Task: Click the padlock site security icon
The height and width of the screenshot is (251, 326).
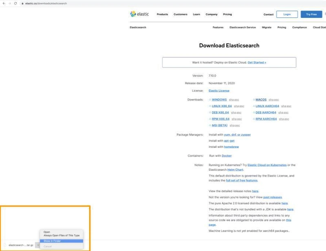Action: coord(22,4)
